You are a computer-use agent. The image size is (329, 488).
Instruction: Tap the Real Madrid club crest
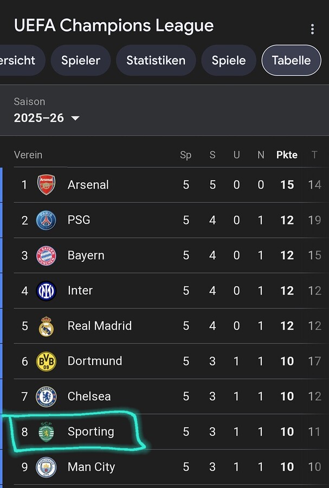[46, 326]
